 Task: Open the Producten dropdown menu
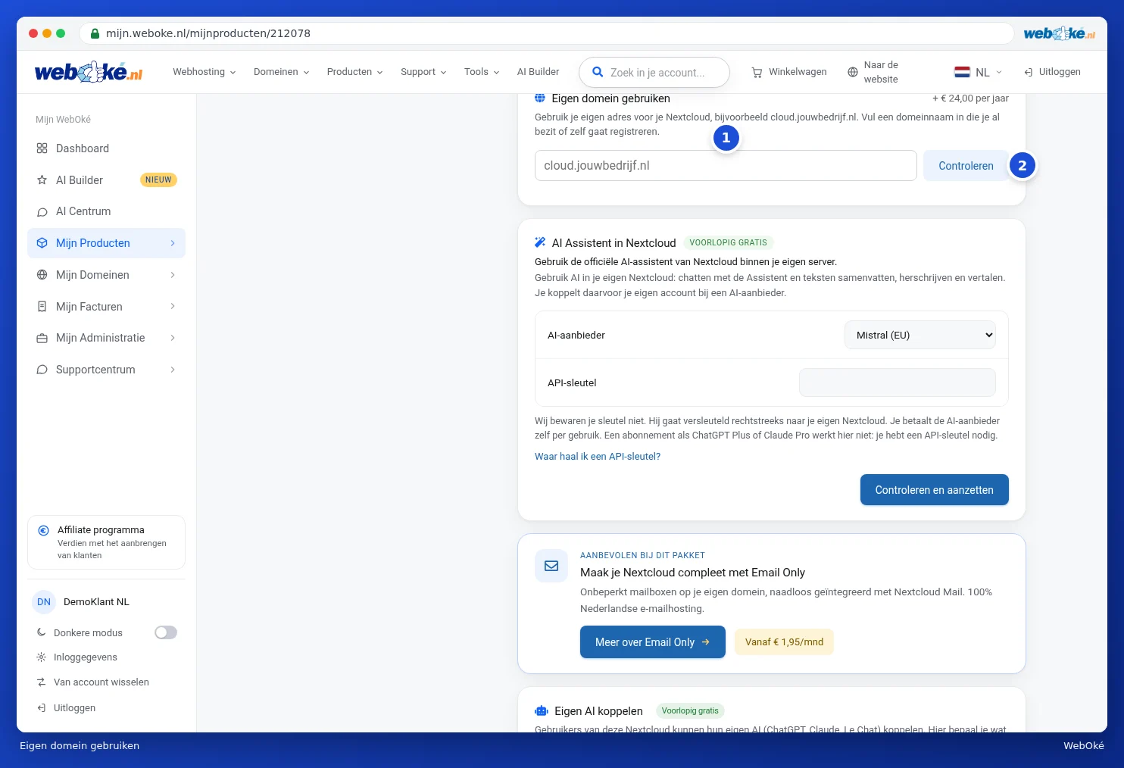[355, 72]
